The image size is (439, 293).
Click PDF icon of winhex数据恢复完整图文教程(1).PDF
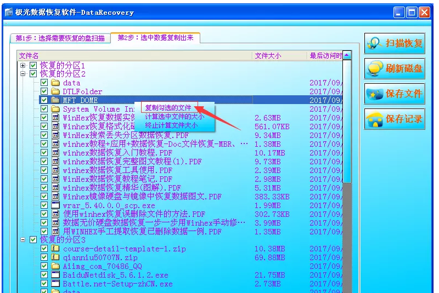pos(55,162)
